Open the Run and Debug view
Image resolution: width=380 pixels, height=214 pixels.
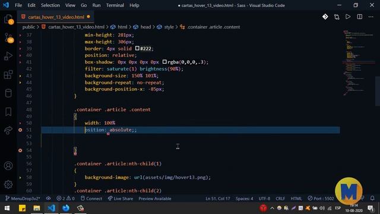tap(8, 56)
